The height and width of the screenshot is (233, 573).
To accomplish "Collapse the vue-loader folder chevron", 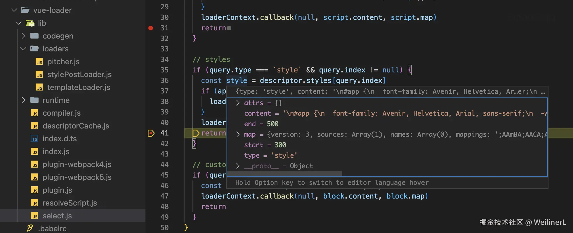I will [14, 10].
